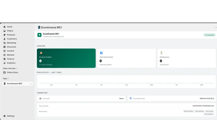This screenshot has height=122, width=217.
Task: Click the Orders inbox icon
Action: [4, 31]
